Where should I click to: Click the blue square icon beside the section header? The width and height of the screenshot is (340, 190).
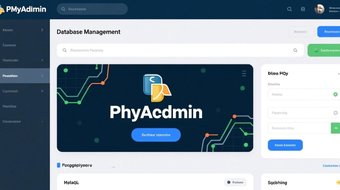[x=59, y=165]
